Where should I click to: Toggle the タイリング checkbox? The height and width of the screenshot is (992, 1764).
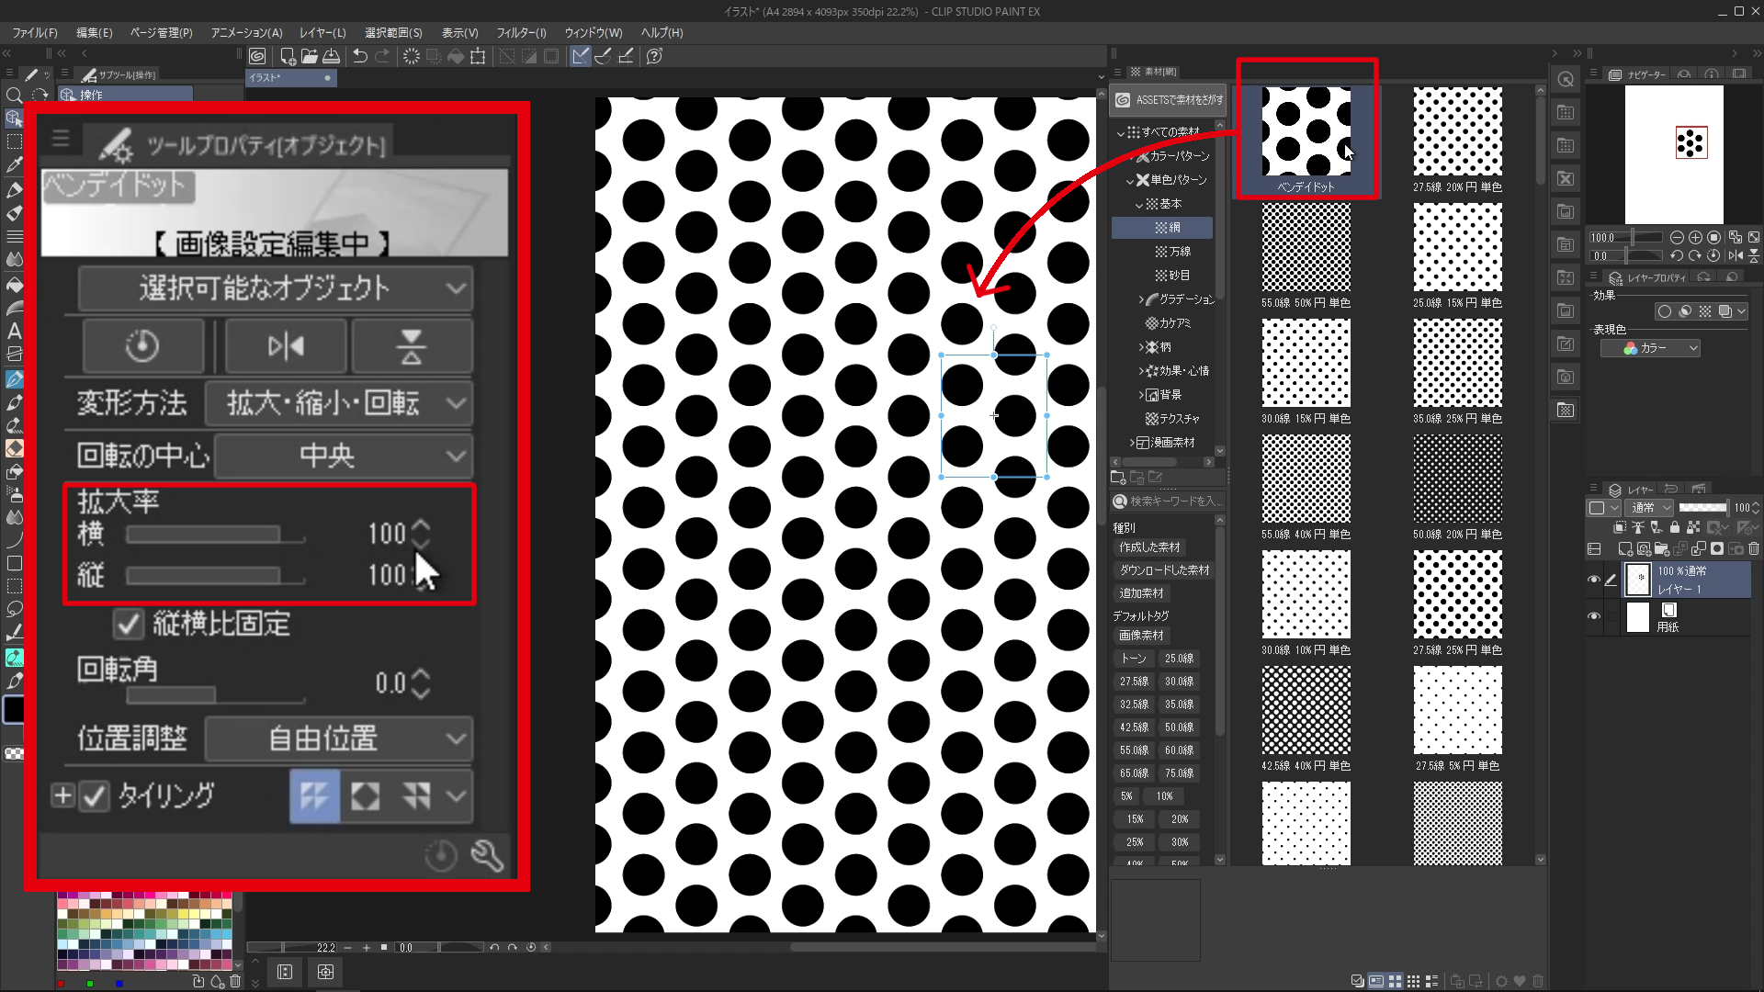click(x=95, y=795)
